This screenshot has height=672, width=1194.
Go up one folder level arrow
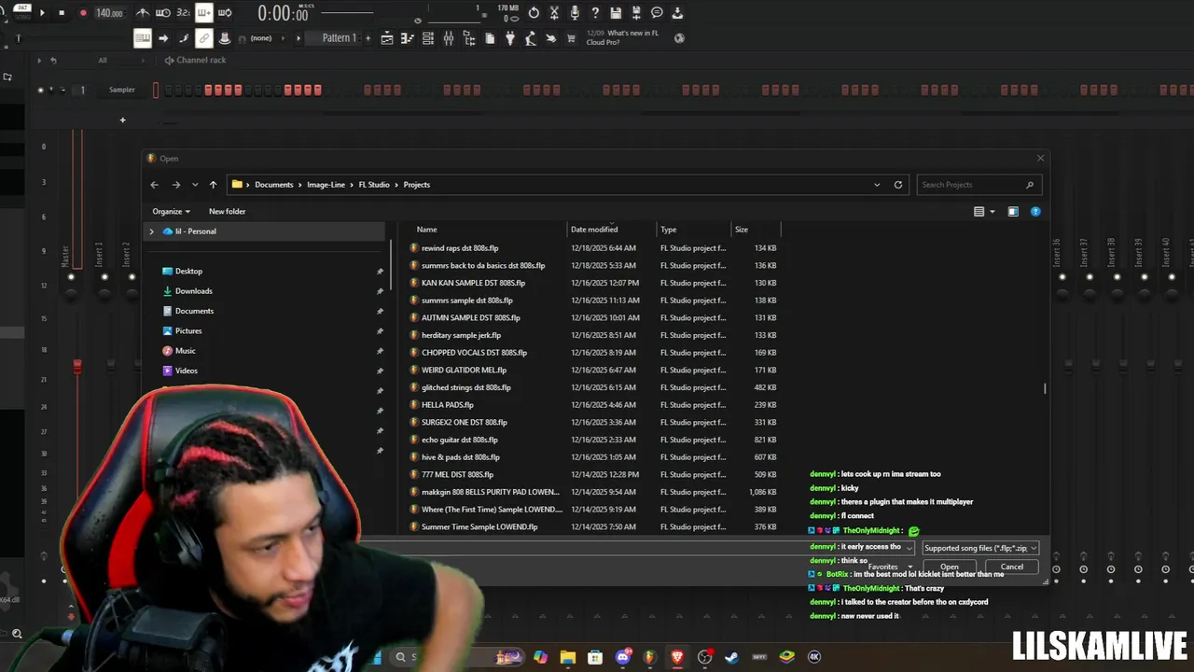tap(213, 185)
